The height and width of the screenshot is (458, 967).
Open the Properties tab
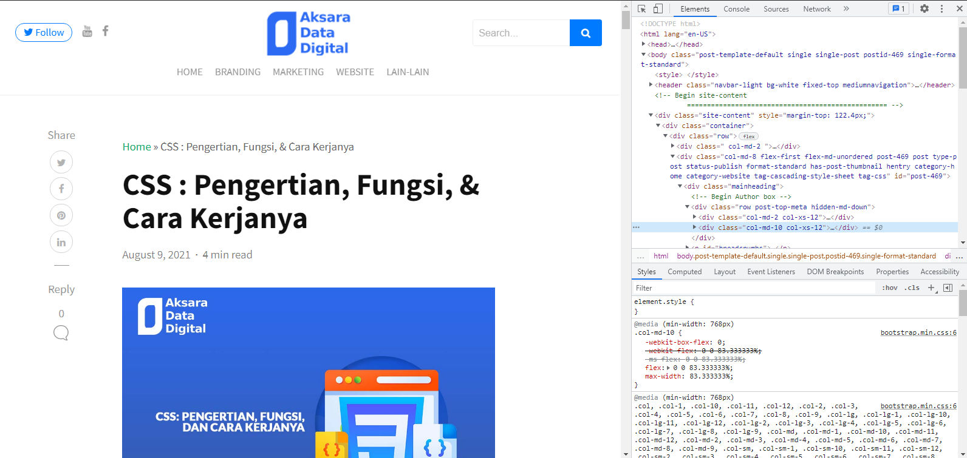[x=892, y=272]
